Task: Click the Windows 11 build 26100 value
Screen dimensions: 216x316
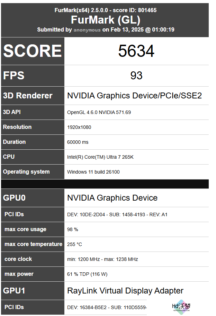Action: pos(93,172)
